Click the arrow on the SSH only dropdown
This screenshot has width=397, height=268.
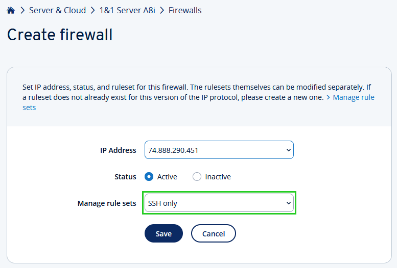click(x=288, y=203)
